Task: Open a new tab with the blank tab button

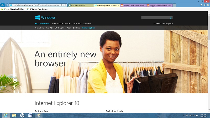Action: click(174, 5)
